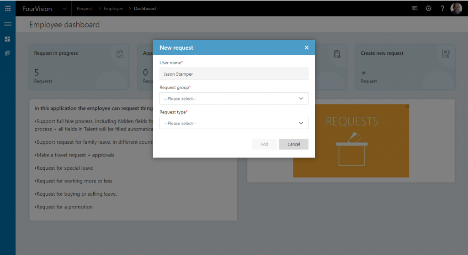Screen dimensions: 468x255
Task: Go to Request in breadcrumb
Action: 85,9
